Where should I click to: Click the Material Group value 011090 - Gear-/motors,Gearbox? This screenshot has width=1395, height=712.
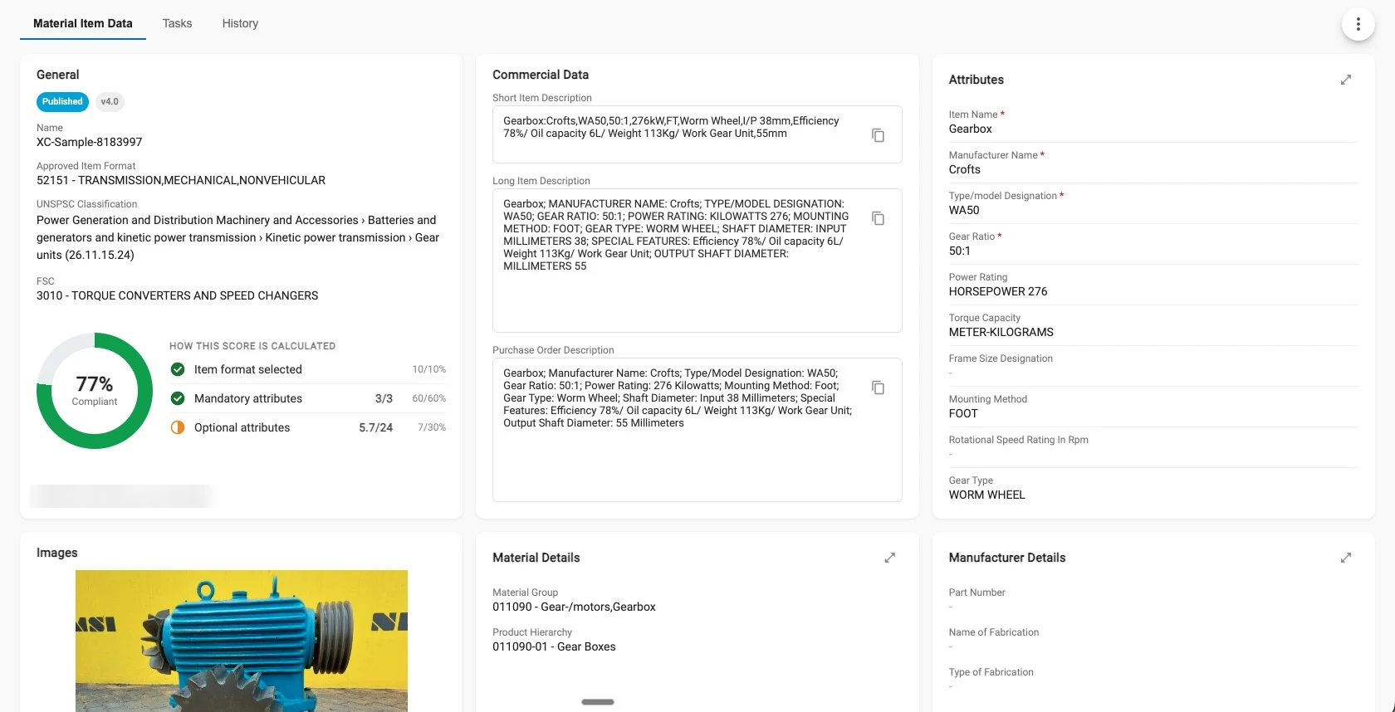[575, 607]
